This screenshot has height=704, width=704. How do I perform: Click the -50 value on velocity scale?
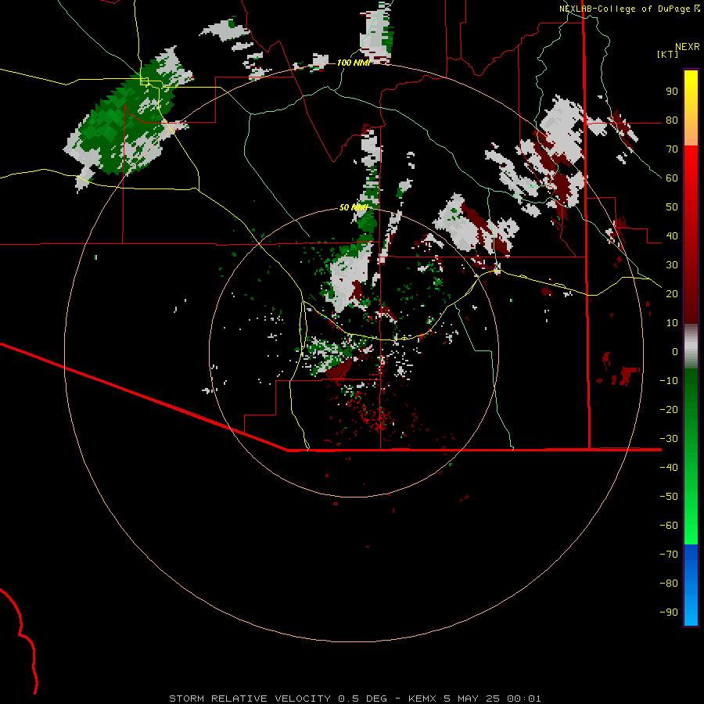(669, 497)
